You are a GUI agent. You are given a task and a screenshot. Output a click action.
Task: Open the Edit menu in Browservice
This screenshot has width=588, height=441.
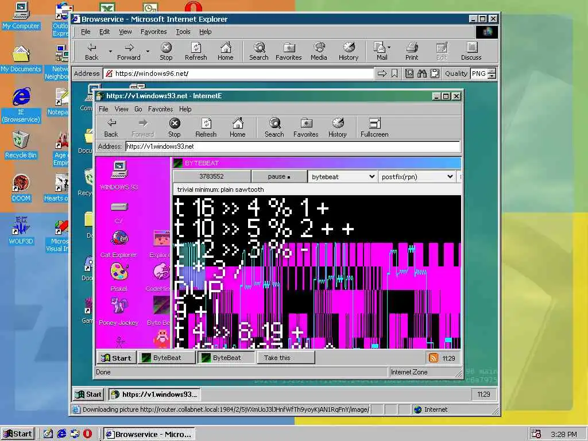pos(105,32)
